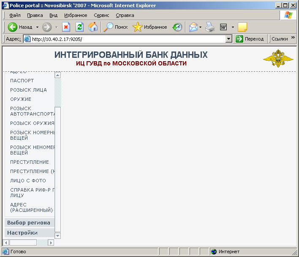Open the Вид menu

click(53, 15)
